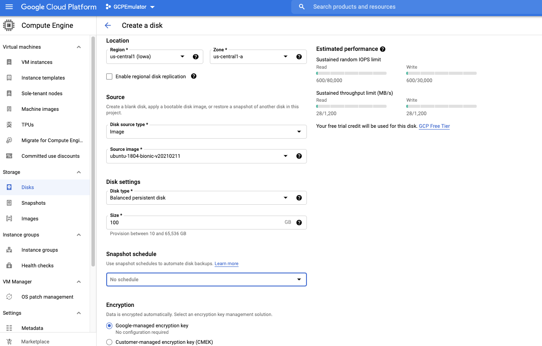
Task: Select Customer-managed encryption key (CMEK)
Action: [109, 342]
